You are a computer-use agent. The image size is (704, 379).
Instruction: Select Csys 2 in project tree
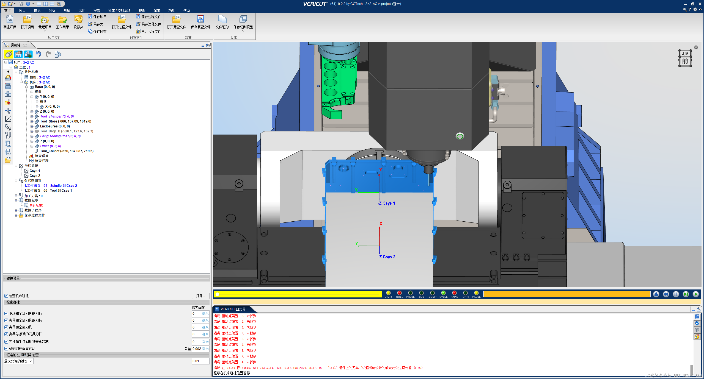(35, 176)
